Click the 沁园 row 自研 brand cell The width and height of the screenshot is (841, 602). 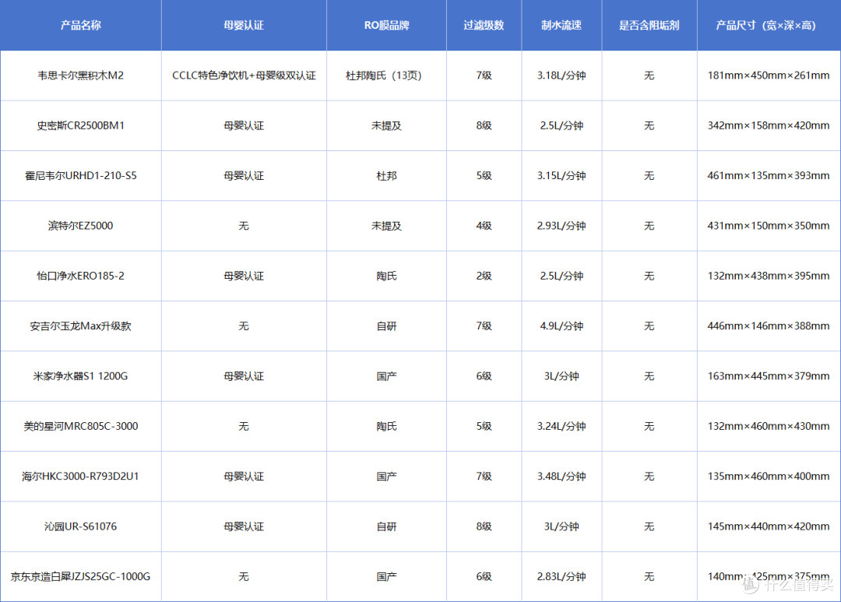pos(386,526)
